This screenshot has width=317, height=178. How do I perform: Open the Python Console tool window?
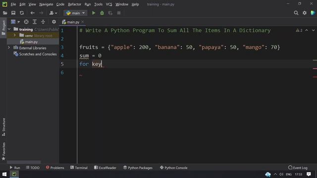[173, 168]
